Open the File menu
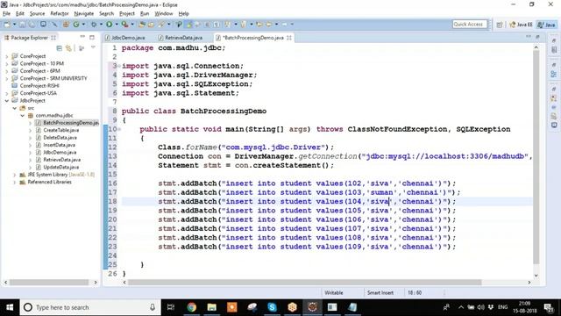561x316 pixels. pos(6,14)
